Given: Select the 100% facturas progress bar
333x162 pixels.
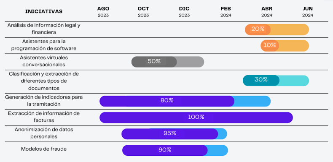Looking at the screenshot, I should pos(196,118).
